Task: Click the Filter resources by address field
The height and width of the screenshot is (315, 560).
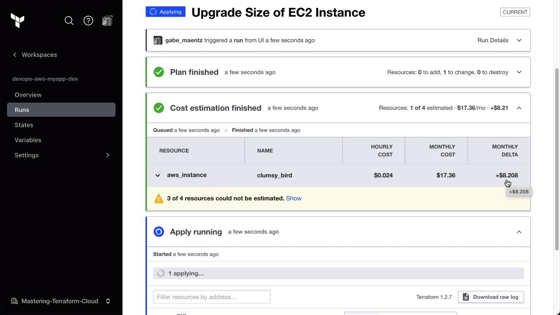Action: tap(212, 297)
